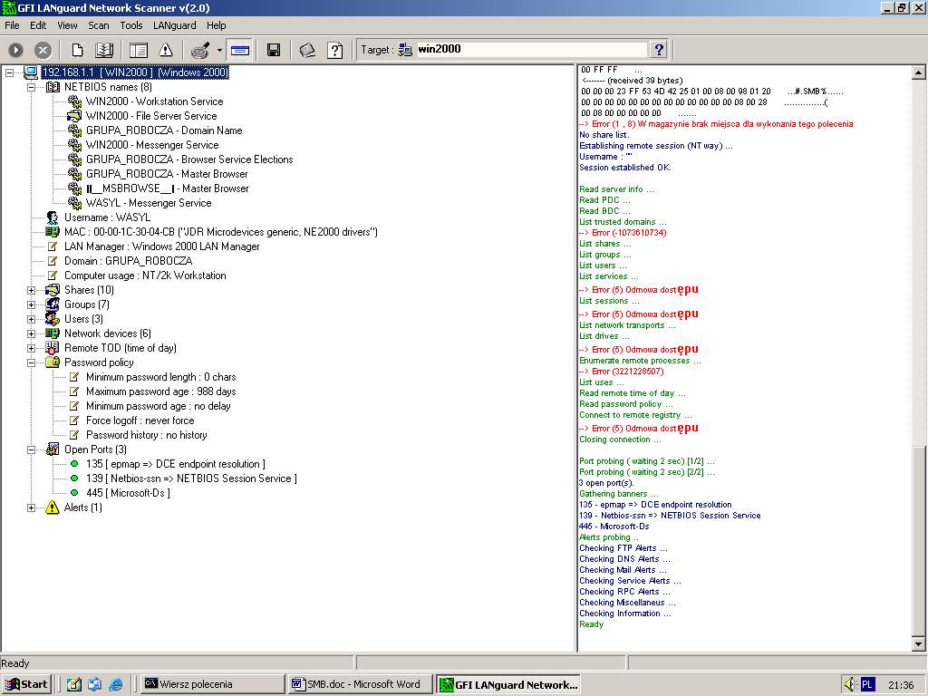928x696 pixels.
Task: Save results with the floppy disk icon
Action: 274,51
